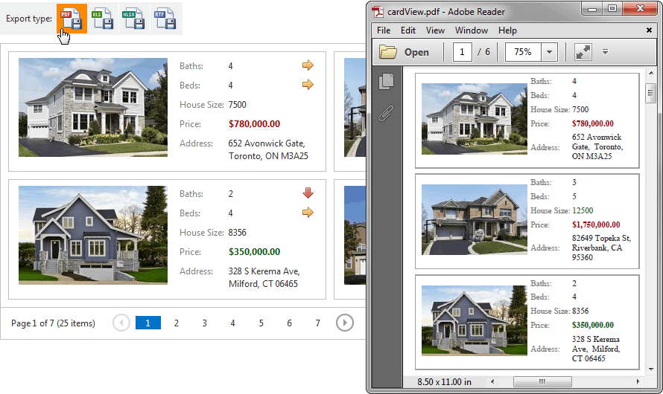Screen dimensions: 663x394
Task: Click the '8.50 x 11.00 in' page size
Action: pos(445,382)
